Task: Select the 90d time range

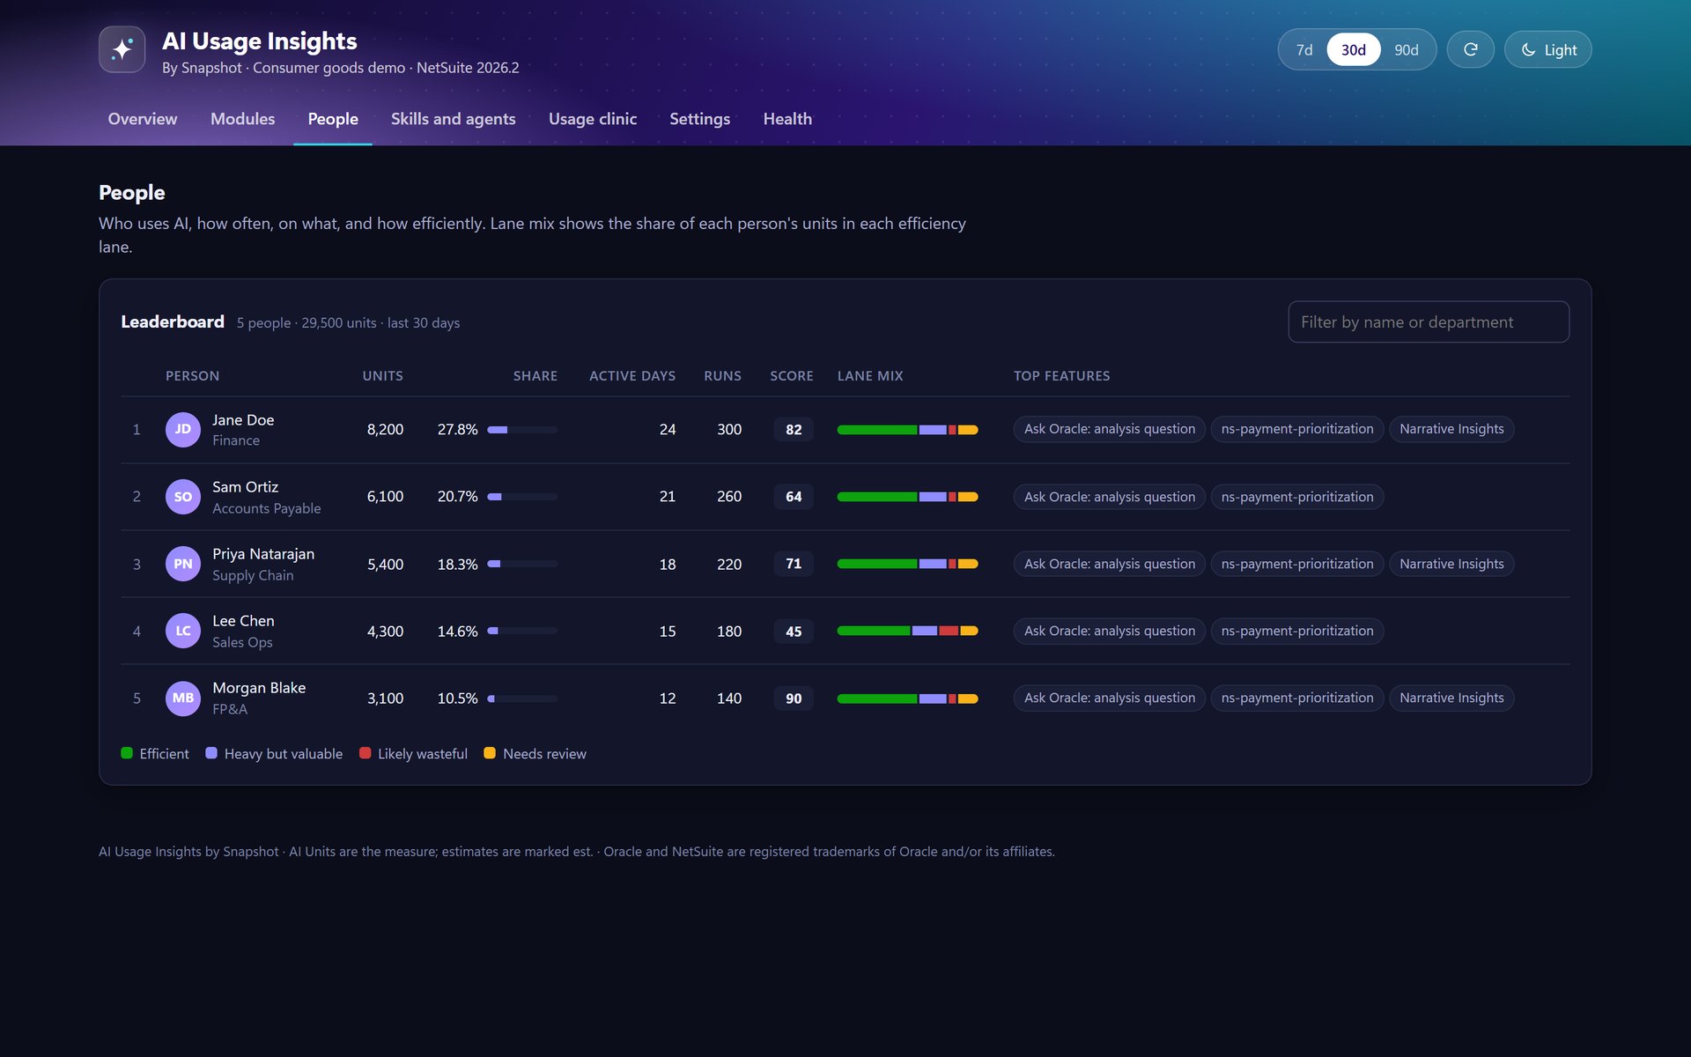Action: [1406, 49]
